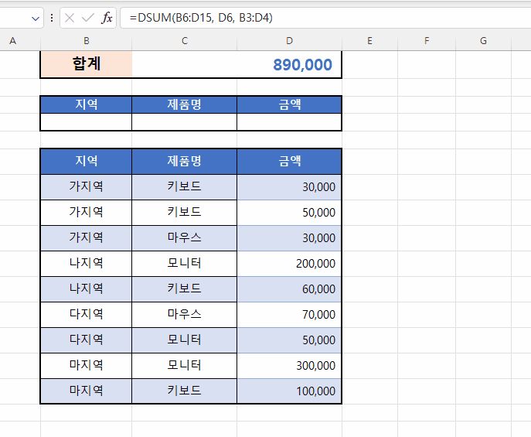Select 키보드 cell in the 50,000 row
The width and height of the screenshot is (531, 437).
point(185,213)
